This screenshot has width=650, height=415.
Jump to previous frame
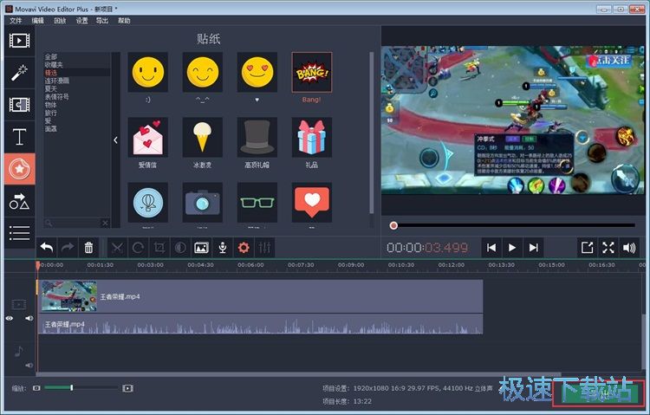click(491, 248)
